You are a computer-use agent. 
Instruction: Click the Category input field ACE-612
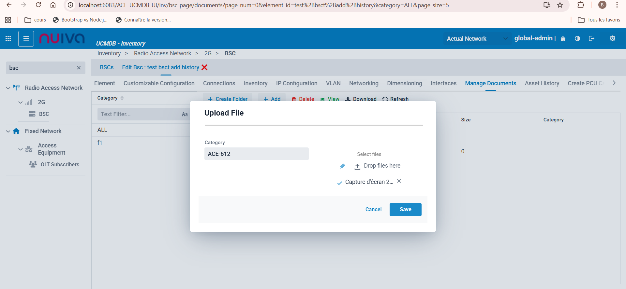pos(256,154)
